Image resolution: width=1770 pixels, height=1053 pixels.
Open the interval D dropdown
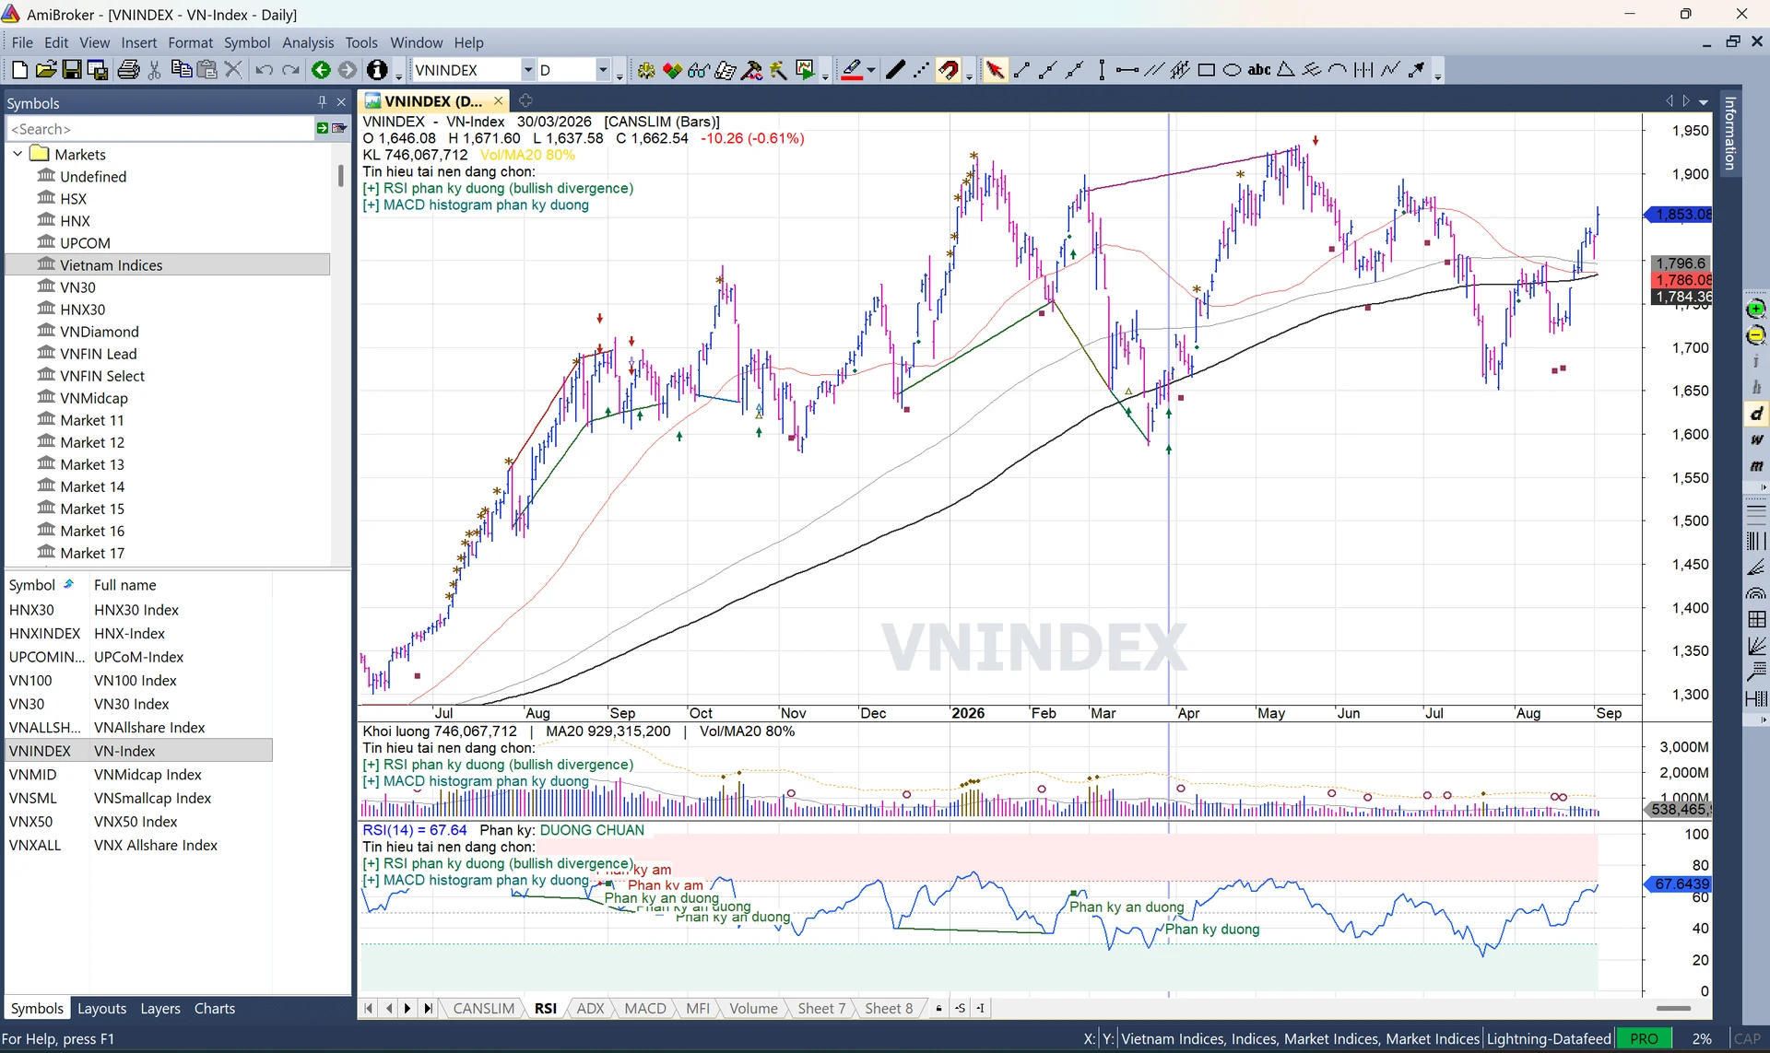click(603, 70)
